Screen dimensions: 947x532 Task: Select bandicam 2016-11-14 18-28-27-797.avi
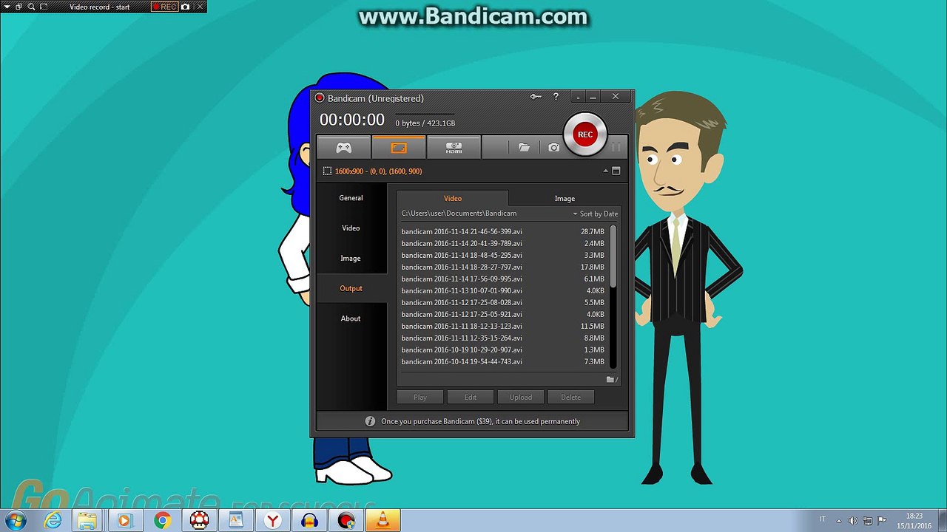[x=503, y=267]
